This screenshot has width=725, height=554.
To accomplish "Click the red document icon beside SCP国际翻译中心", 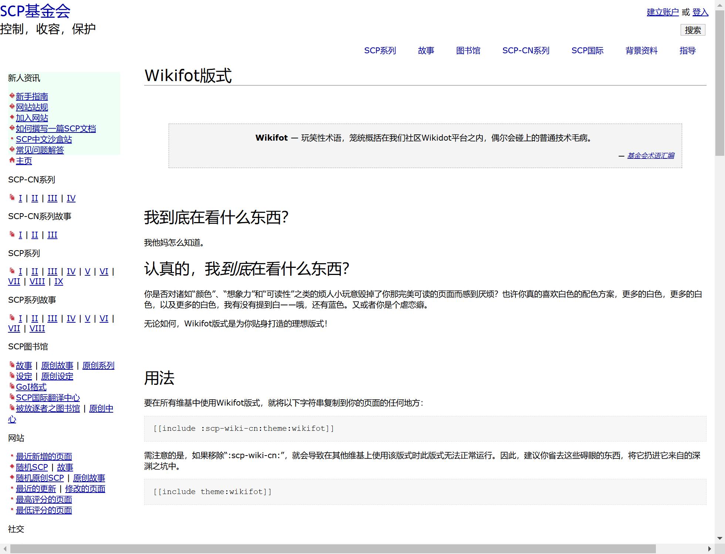I will 12,397.
